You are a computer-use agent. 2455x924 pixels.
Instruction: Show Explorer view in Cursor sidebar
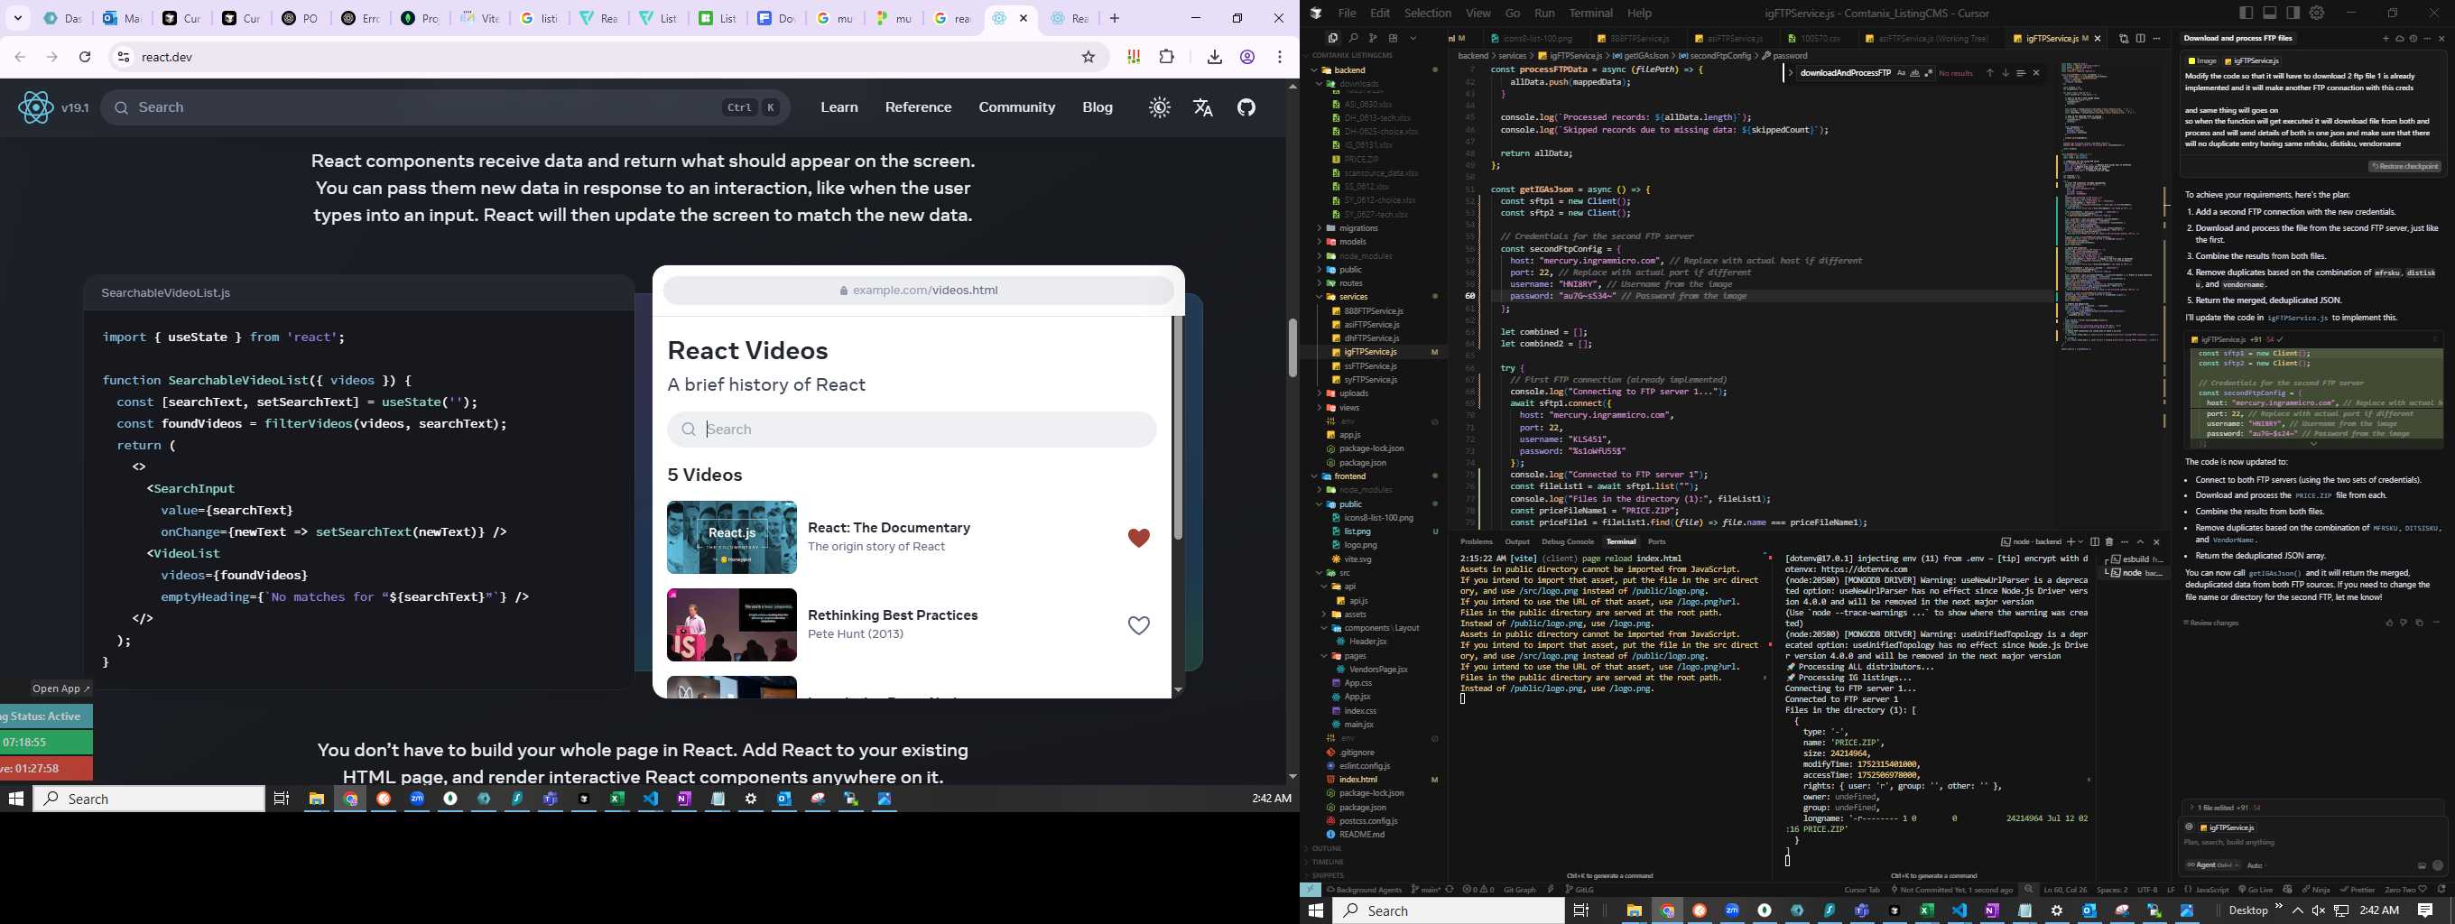tap(1332, 39)
